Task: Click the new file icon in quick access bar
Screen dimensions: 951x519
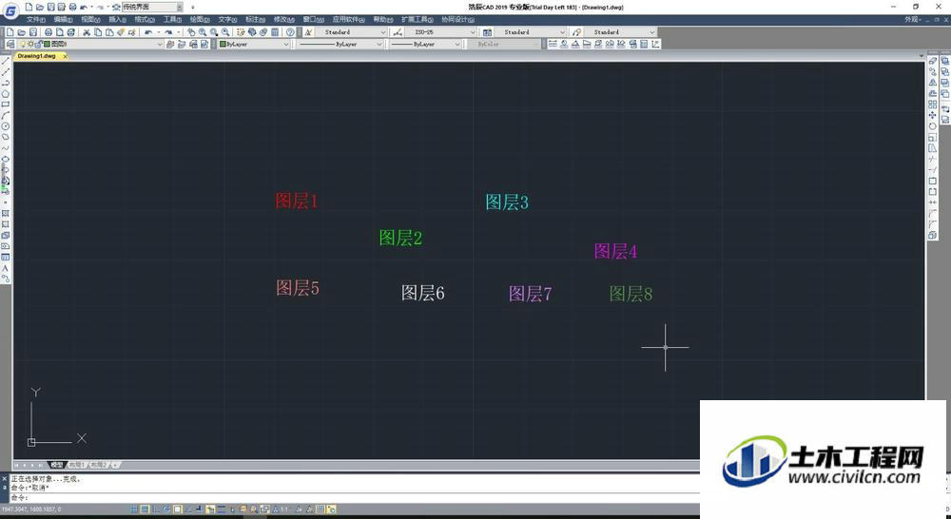Action: pos(29,8)
